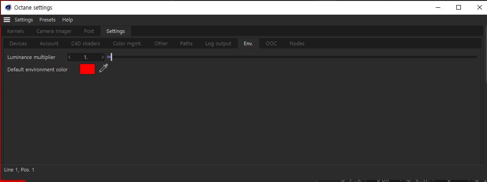Click the Cinema 4D window icon
This screenshot has width=487, height=182.
[8, 7]
